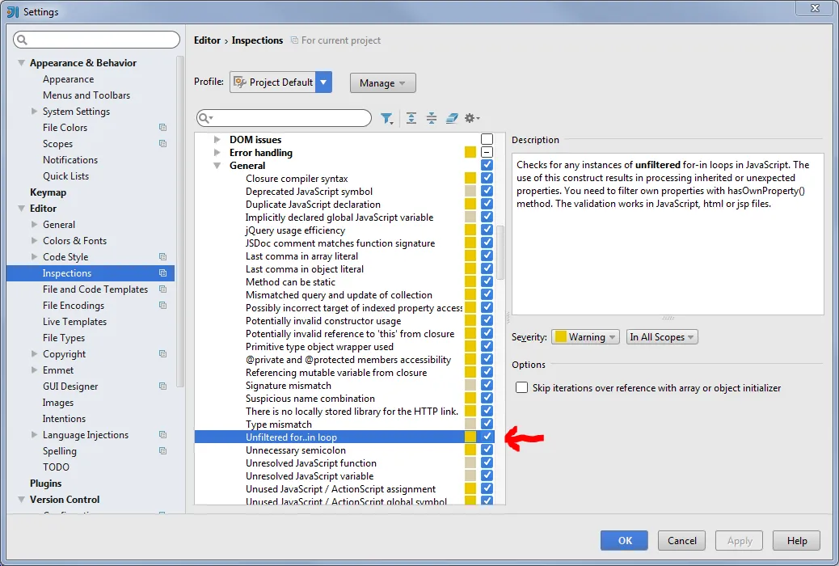The width and height of the screenshot is (839, 566).
Task: Click the project-level icon beside File Encodings
Action: click(x=162, y=305)
